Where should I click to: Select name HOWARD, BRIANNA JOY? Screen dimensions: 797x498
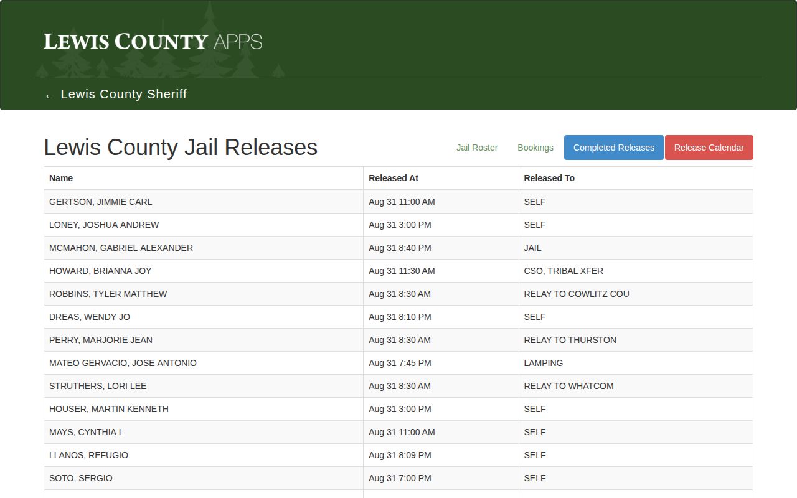100,271
